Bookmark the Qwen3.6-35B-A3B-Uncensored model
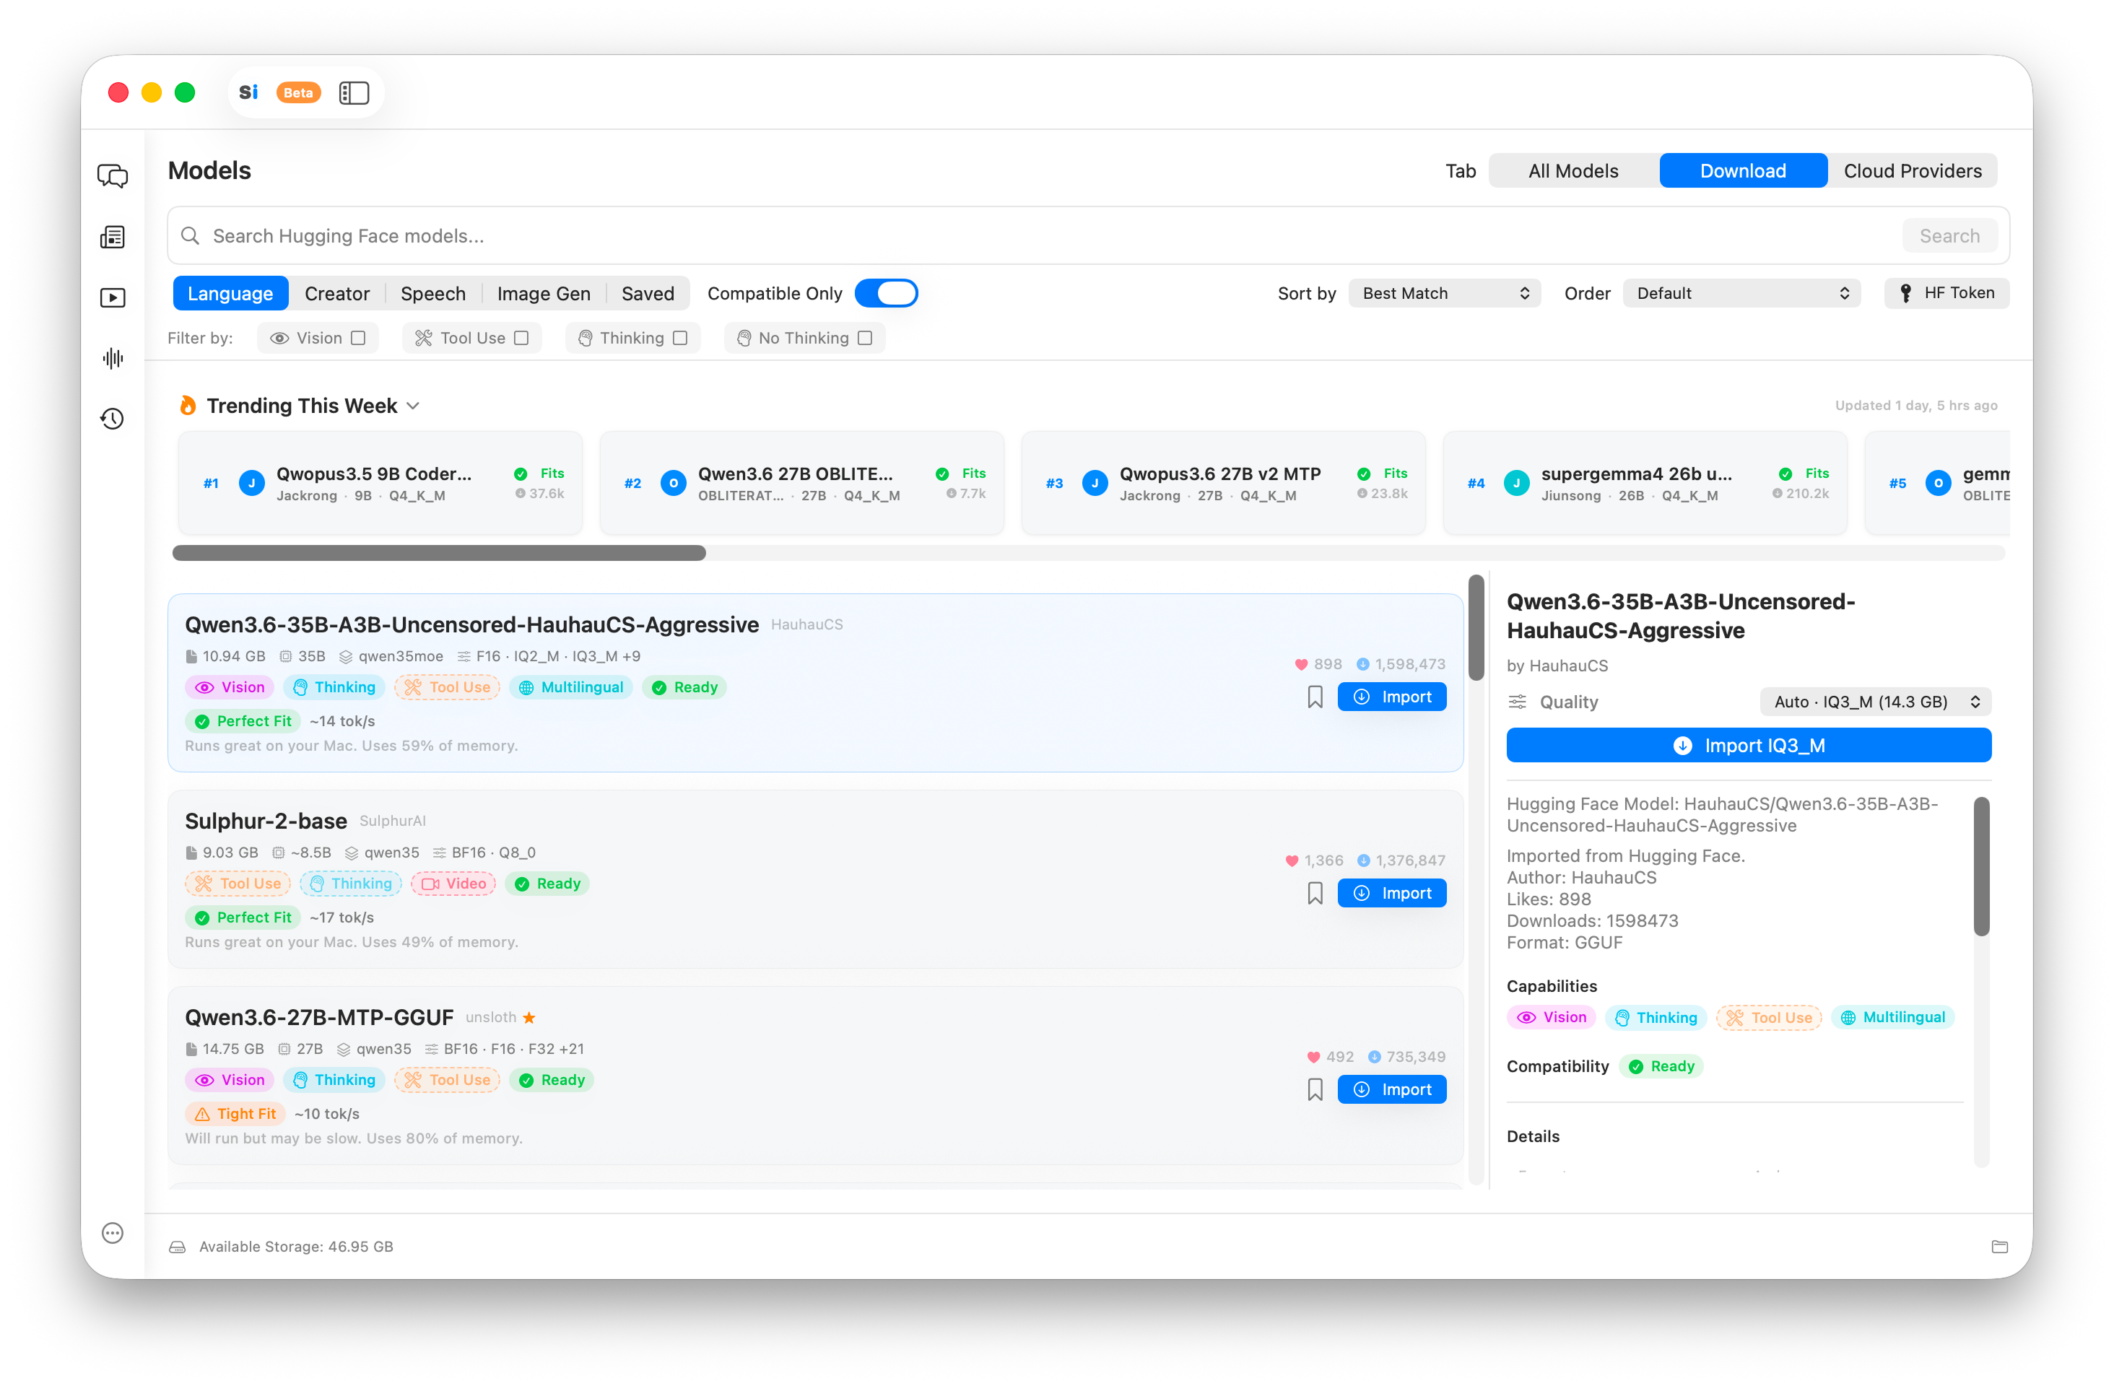Screen dimensions: 2114x1386 pyautogui.click(x=1315, y=697)
